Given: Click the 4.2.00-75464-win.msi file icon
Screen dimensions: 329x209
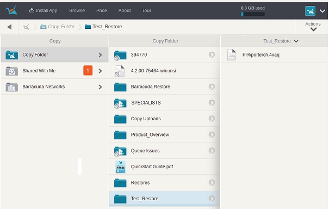Looking at the screenshot, I should pos(120,71).
